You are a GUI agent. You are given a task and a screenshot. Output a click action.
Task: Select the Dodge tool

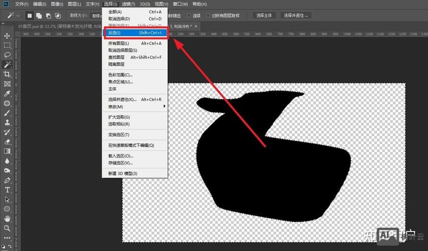click(x=7, y=171)
